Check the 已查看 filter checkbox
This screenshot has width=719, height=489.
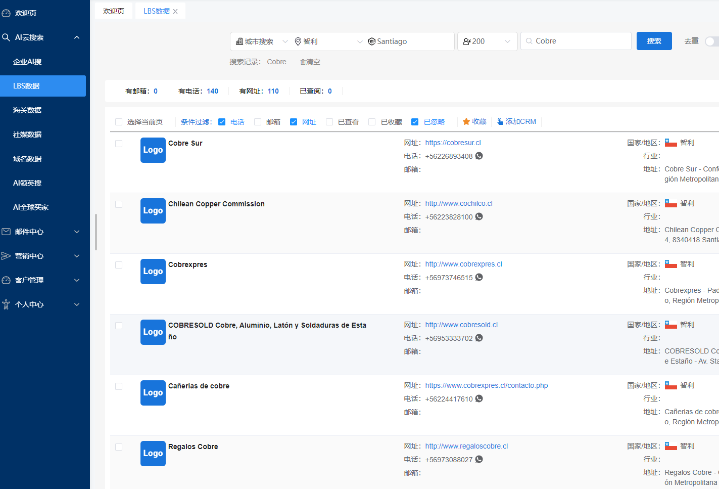click(329, 122)
